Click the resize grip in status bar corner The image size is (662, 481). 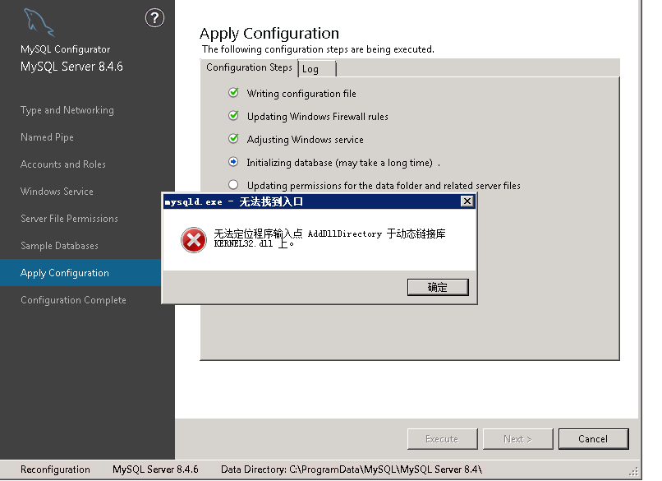tap(634, 472)
